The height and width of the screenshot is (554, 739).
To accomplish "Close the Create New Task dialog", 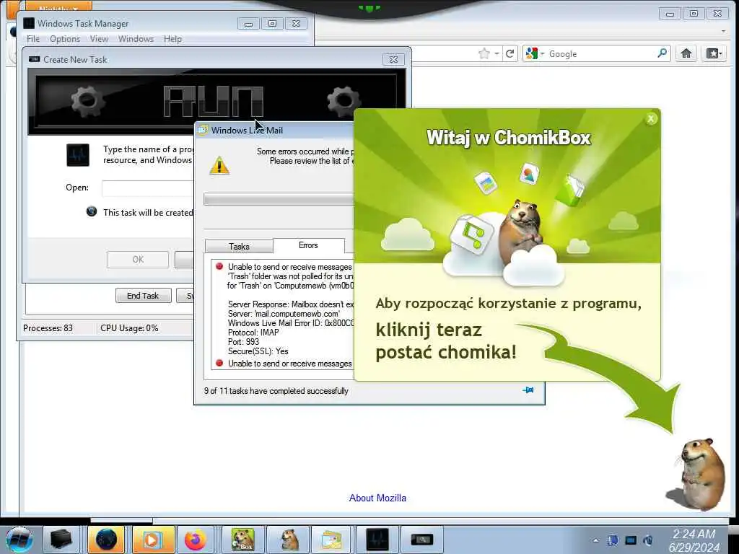I will 393,59.
